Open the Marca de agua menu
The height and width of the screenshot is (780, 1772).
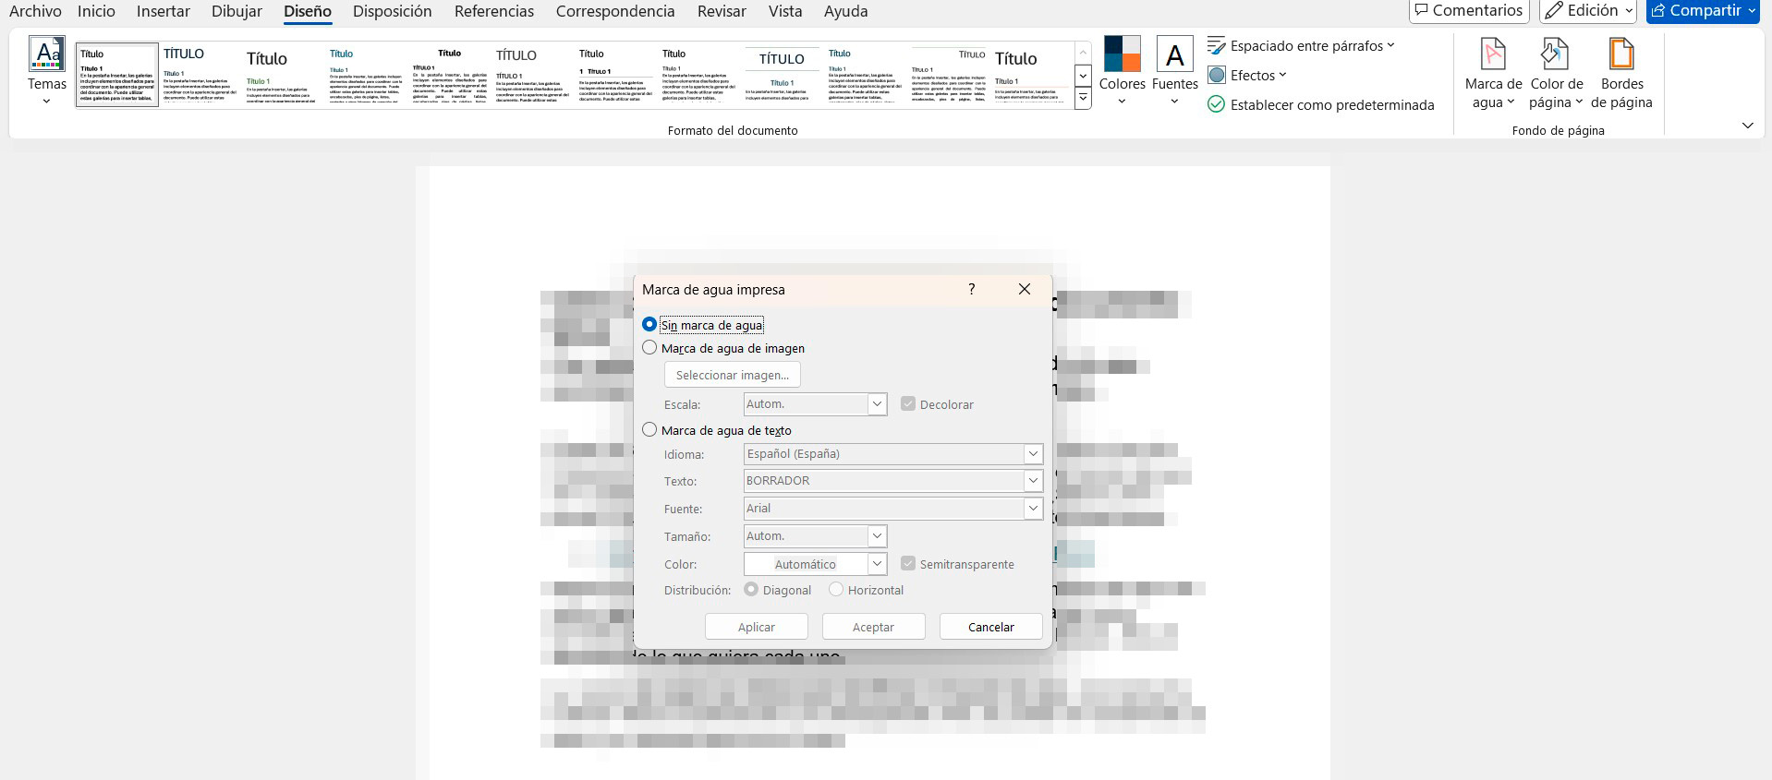1493,74
